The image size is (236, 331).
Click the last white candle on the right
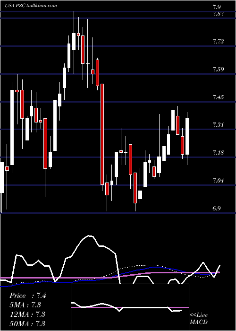187,136
